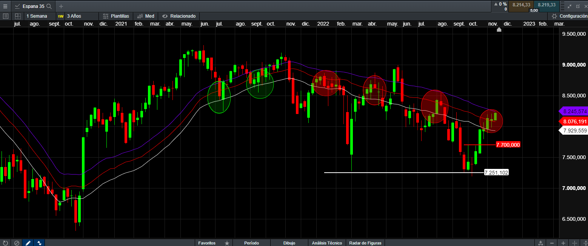Viewport: 588px width, 246px height.
Task: Zoom out with the minus icon
Action: point(552,243)
